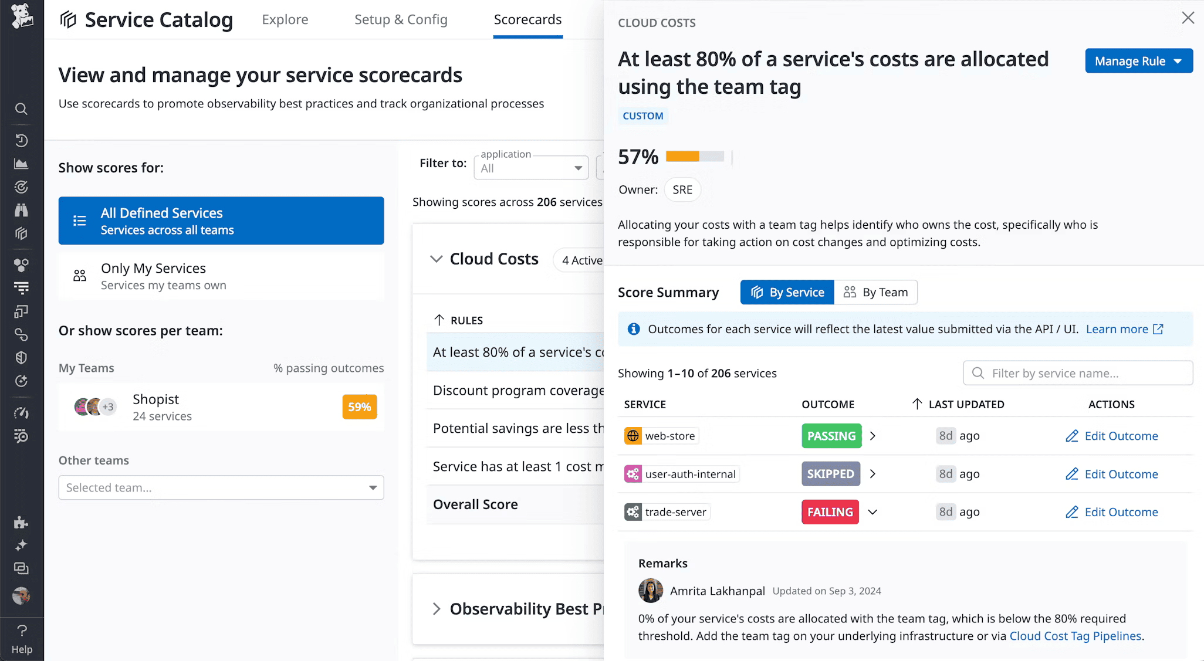The height and width of the screenshot is (661, 1204).
Task: Click the Service Catalog logo icon in header
Action: pos(67,19)
